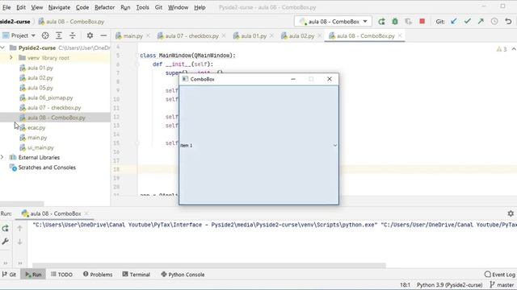517x290 pixels.
Task: Click master git branch in status bar
Action: point(502,284)
